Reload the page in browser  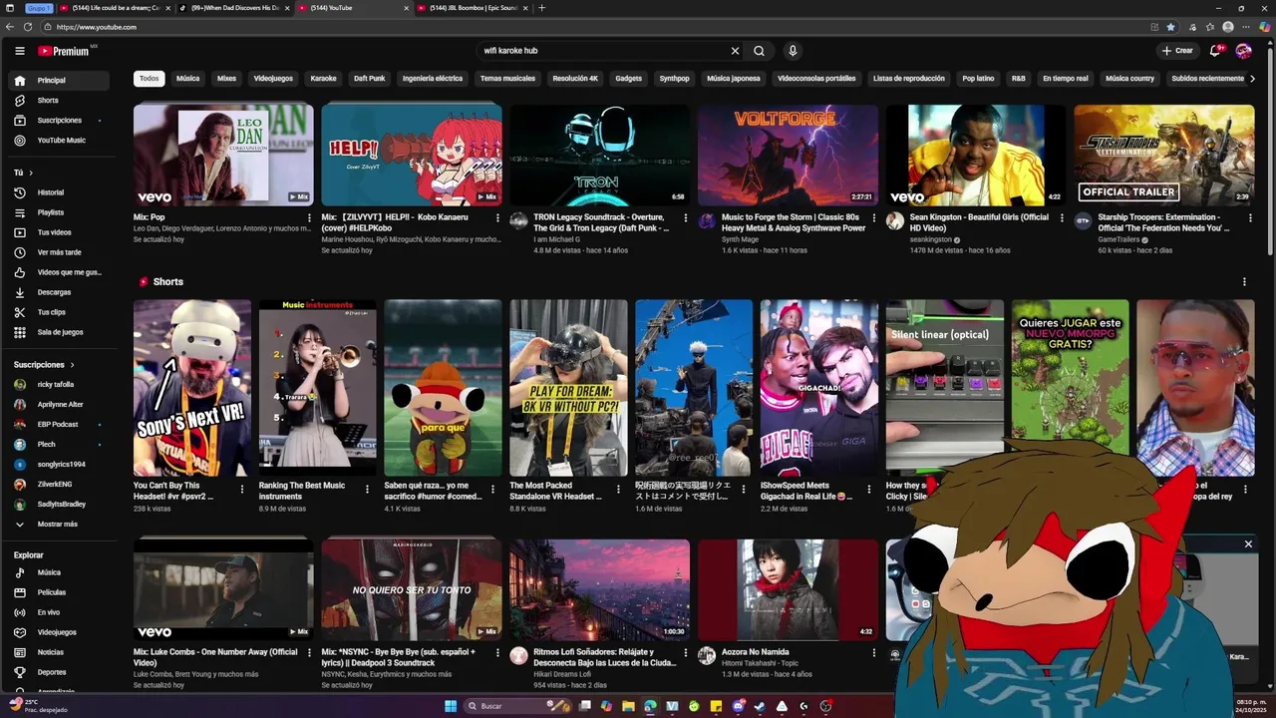(x=28, y=27)
